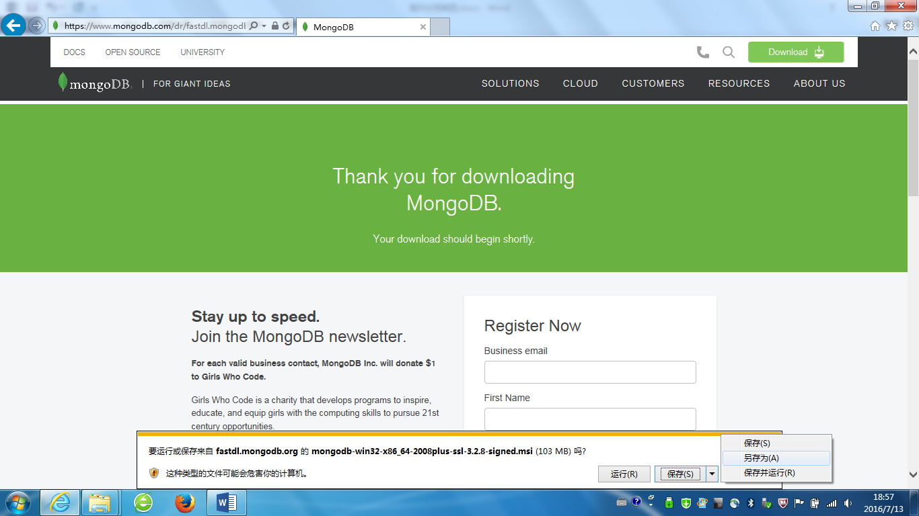Image resolution: width=919 pixels, height=516 pixels.
Task: Click the Bluetooth tray icon
Action: pyautogui.click(x=751, y=503)
